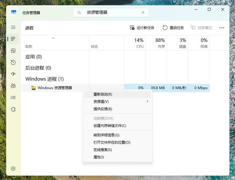The width and height of the screenshot is (235, 180).
Task: Clear the search box with the X
Action: coord(143,12)
